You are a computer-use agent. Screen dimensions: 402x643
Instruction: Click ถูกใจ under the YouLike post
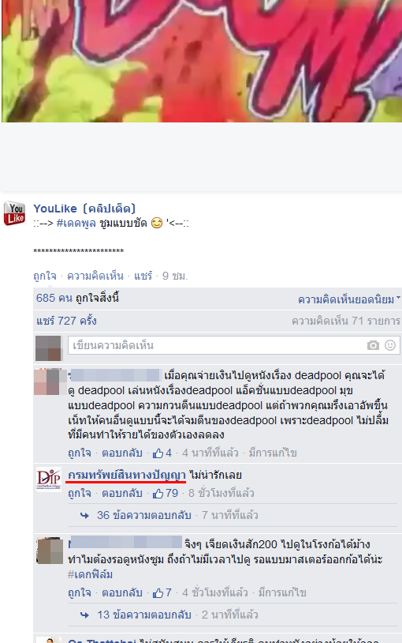(x=45, y=276)
